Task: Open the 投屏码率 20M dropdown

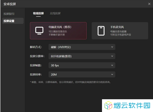Action: click(82, 74)
